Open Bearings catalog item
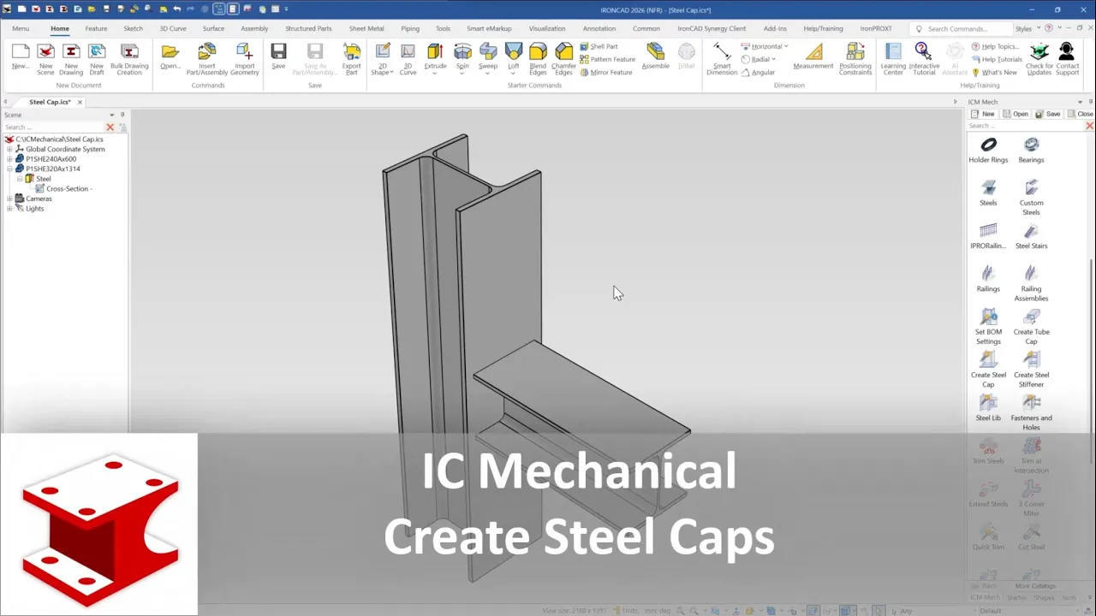 click(1031, 150)
